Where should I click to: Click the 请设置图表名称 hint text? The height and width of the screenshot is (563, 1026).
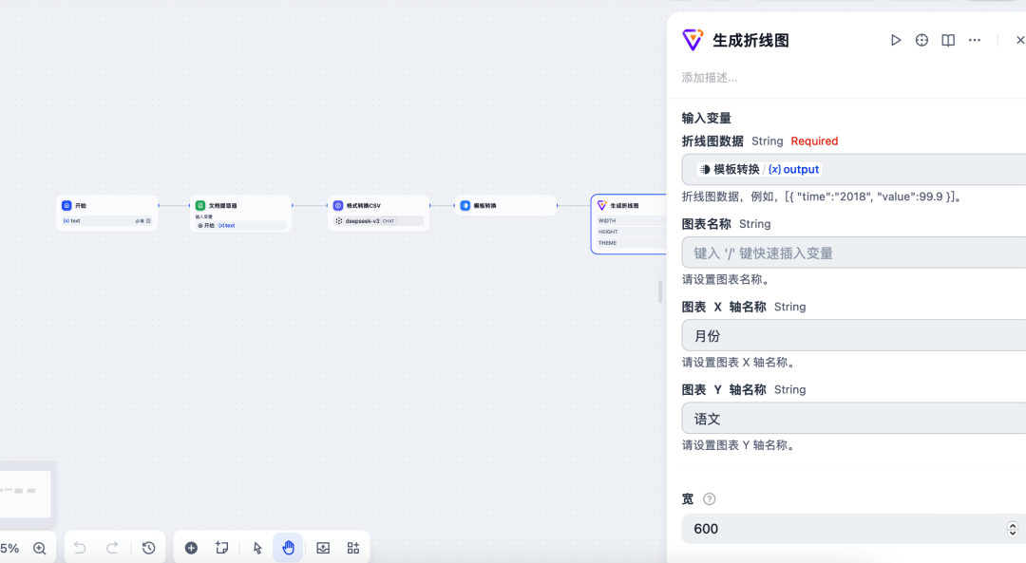pos(728,280)
